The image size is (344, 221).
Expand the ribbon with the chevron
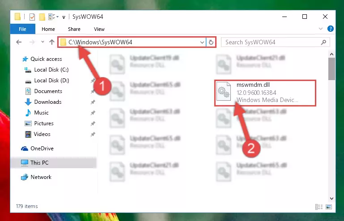(x=321, y=29)
